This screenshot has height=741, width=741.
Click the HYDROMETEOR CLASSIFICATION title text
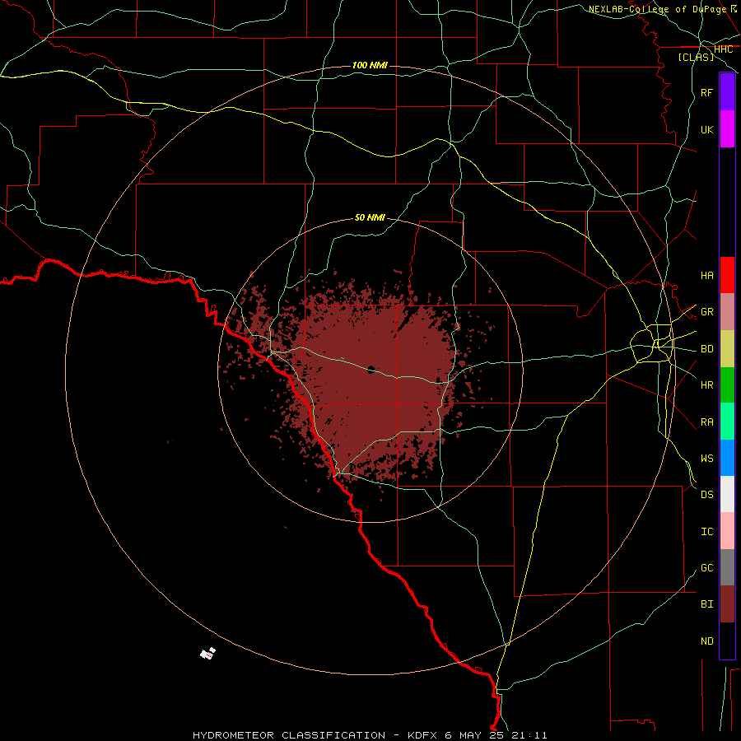point(289,735)
